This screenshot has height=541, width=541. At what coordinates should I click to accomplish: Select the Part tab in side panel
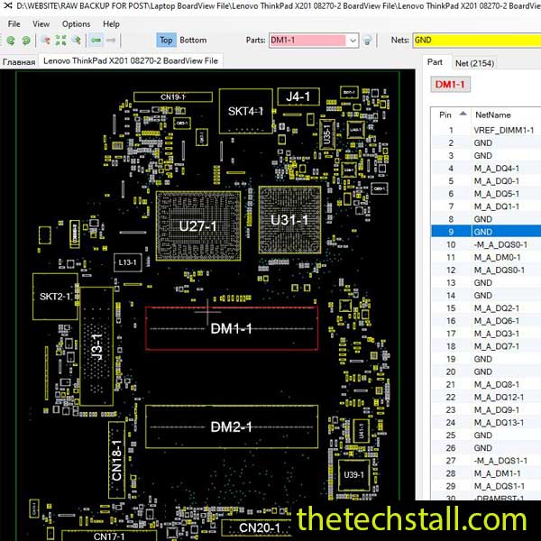pyautogui.click(x=435, y=62)
